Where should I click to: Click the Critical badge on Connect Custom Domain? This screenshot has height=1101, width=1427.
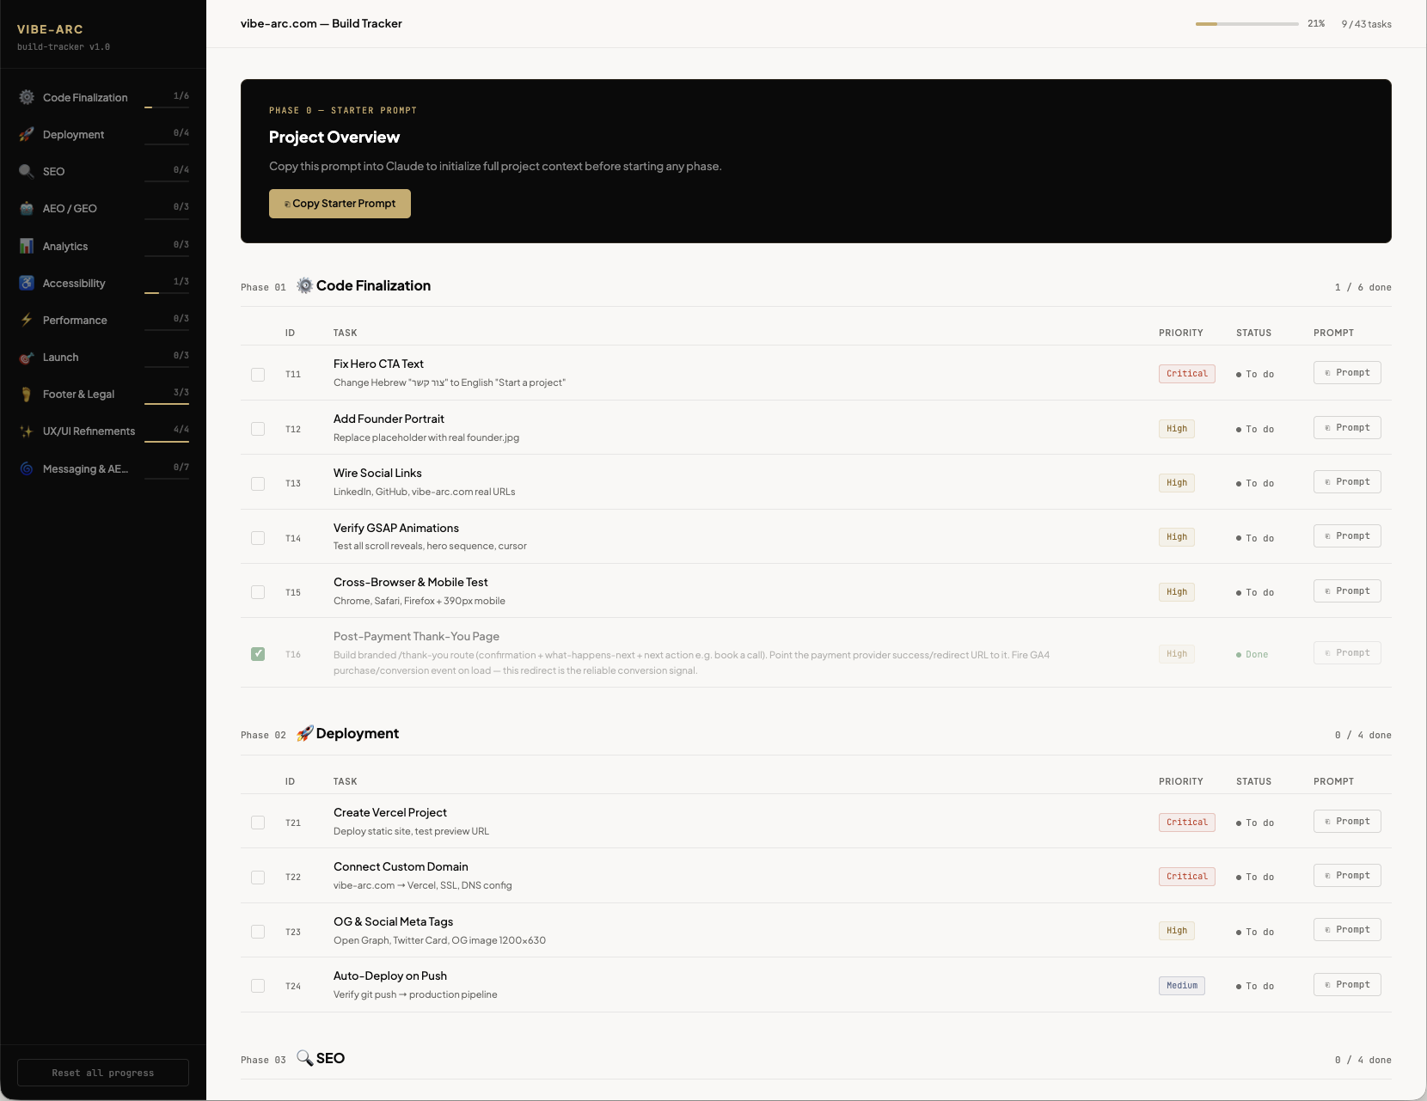pyautogui.click(x=1186, y=876)
